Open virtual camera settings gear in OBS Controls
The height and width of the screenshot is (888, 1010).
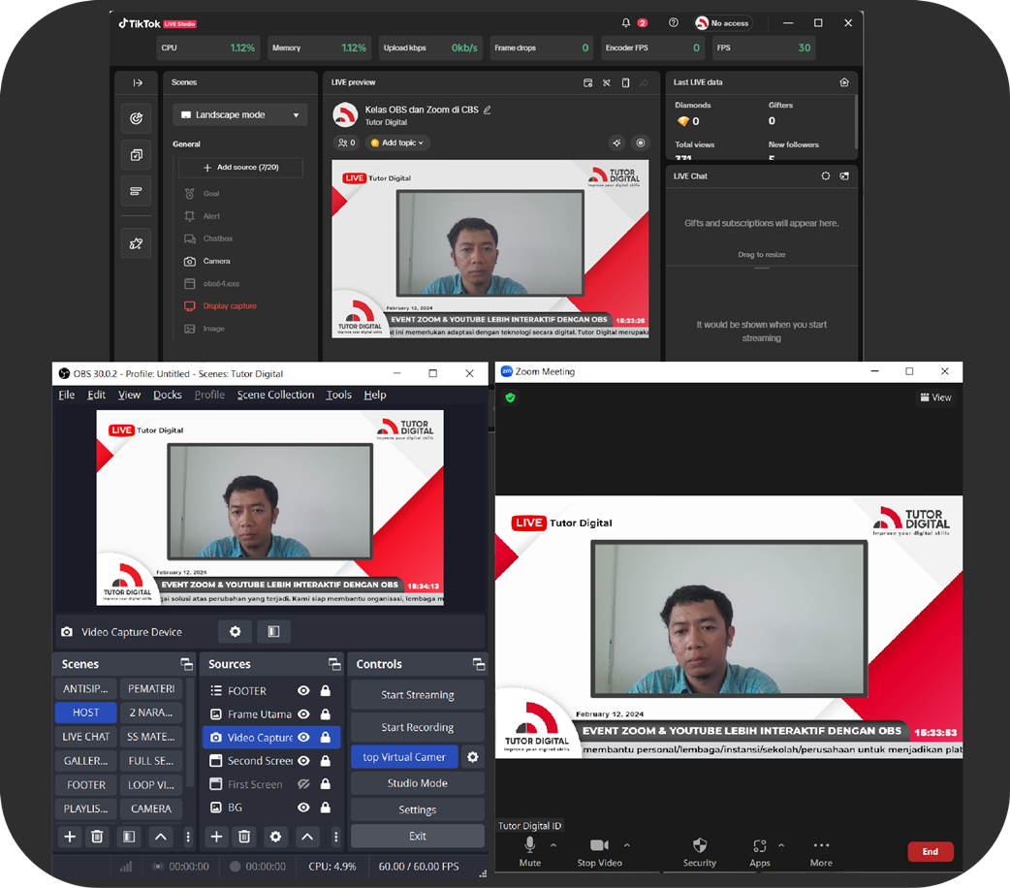[473, 757]
